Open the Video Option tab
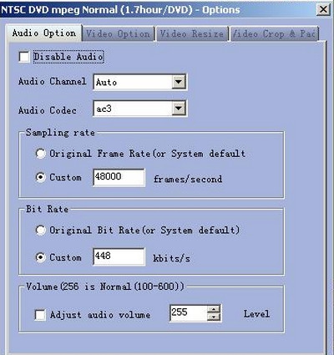Screen dimensions: 334x355 point(118,33)
